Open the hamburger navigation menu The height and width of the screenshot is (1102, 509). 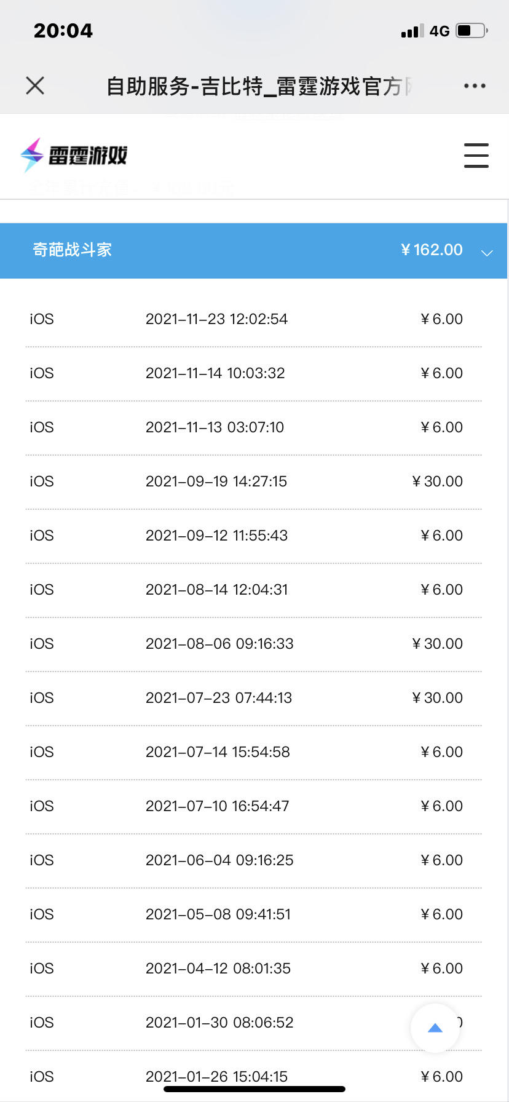476,155
